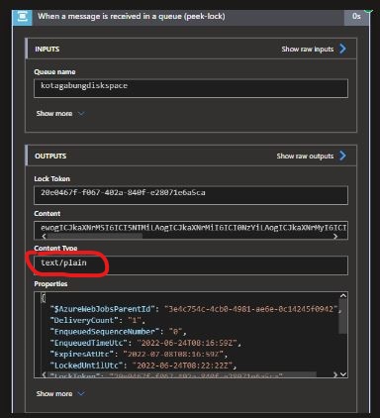Click Content field scroll left arrow

point(45,236)
